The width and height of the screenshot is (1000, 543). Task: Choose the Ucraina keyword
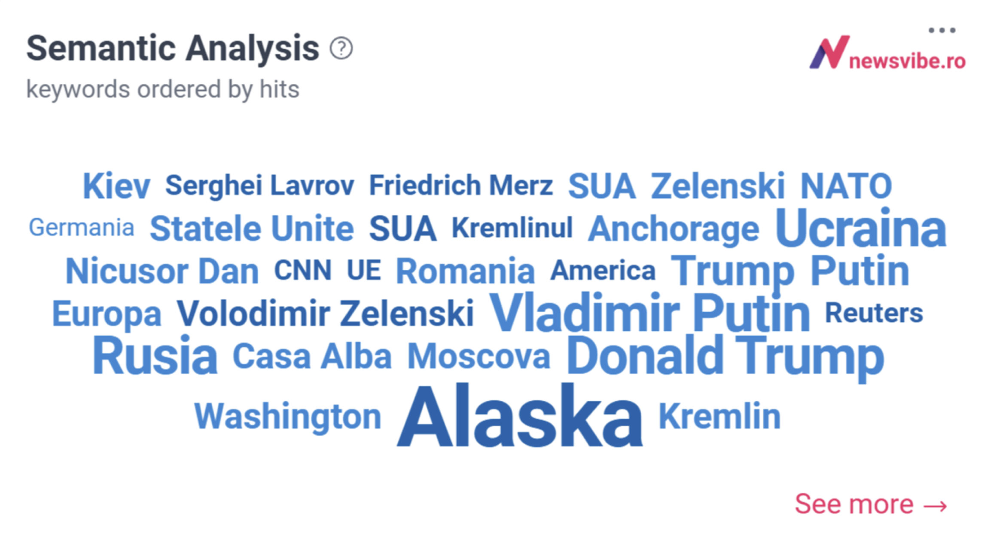click(x=860, y=228)
